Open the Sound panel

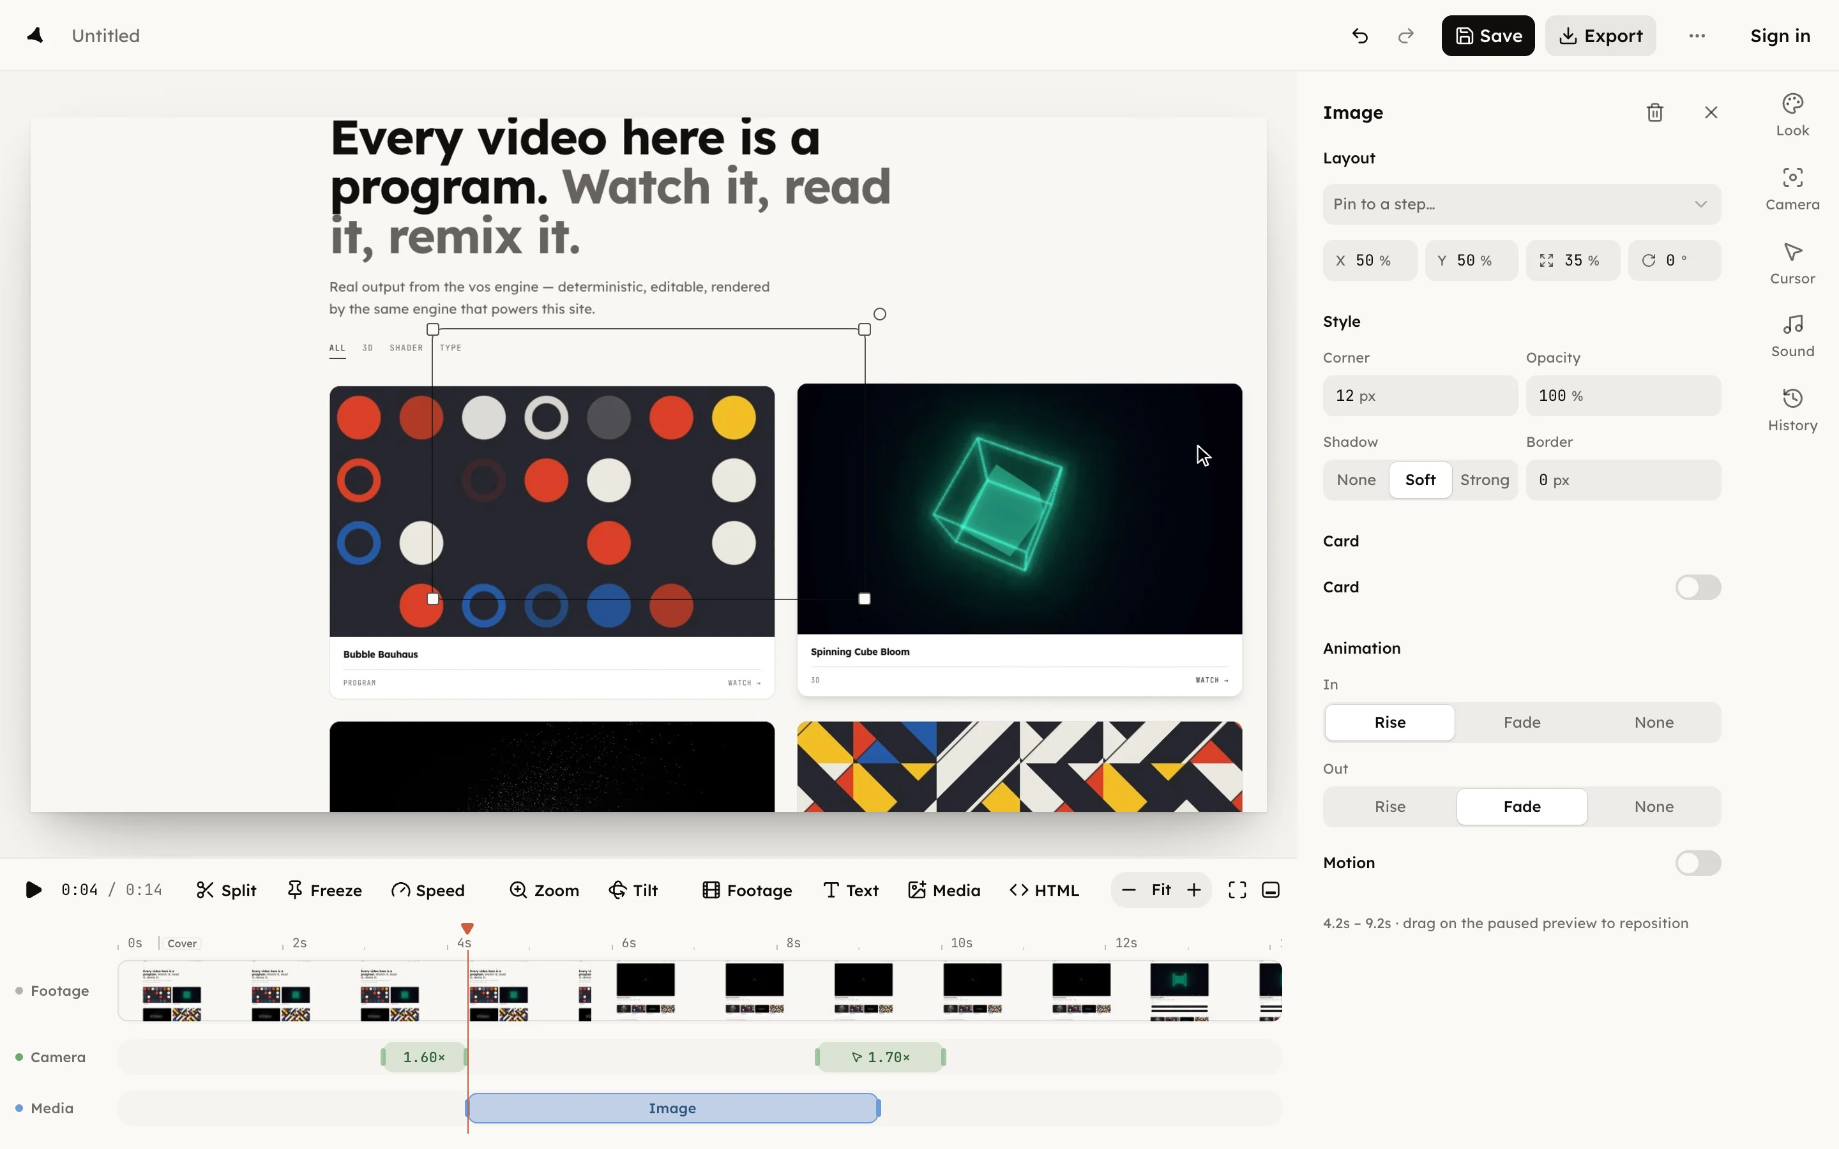click(x=1792, y=336)
